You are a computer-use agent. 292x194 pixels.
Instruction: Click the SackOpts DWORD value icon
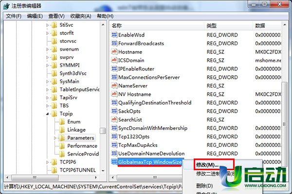(114, 111)
